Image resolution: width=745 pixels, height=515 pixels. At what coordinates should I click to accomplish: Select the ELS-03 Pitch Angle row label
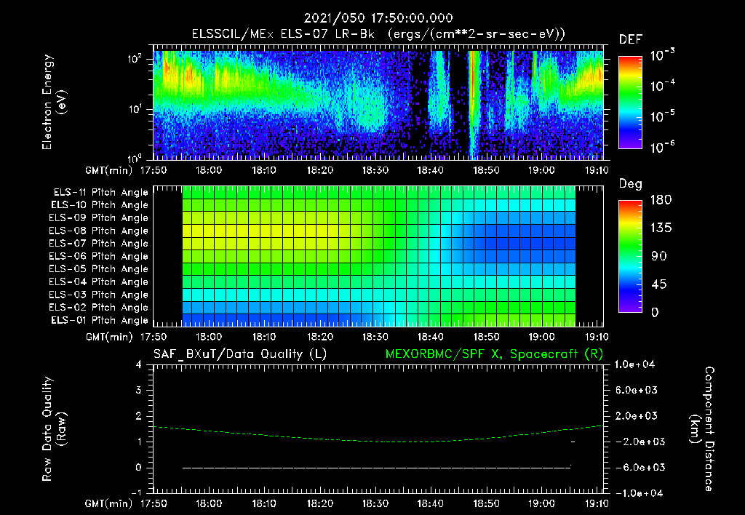pos(99,295)
